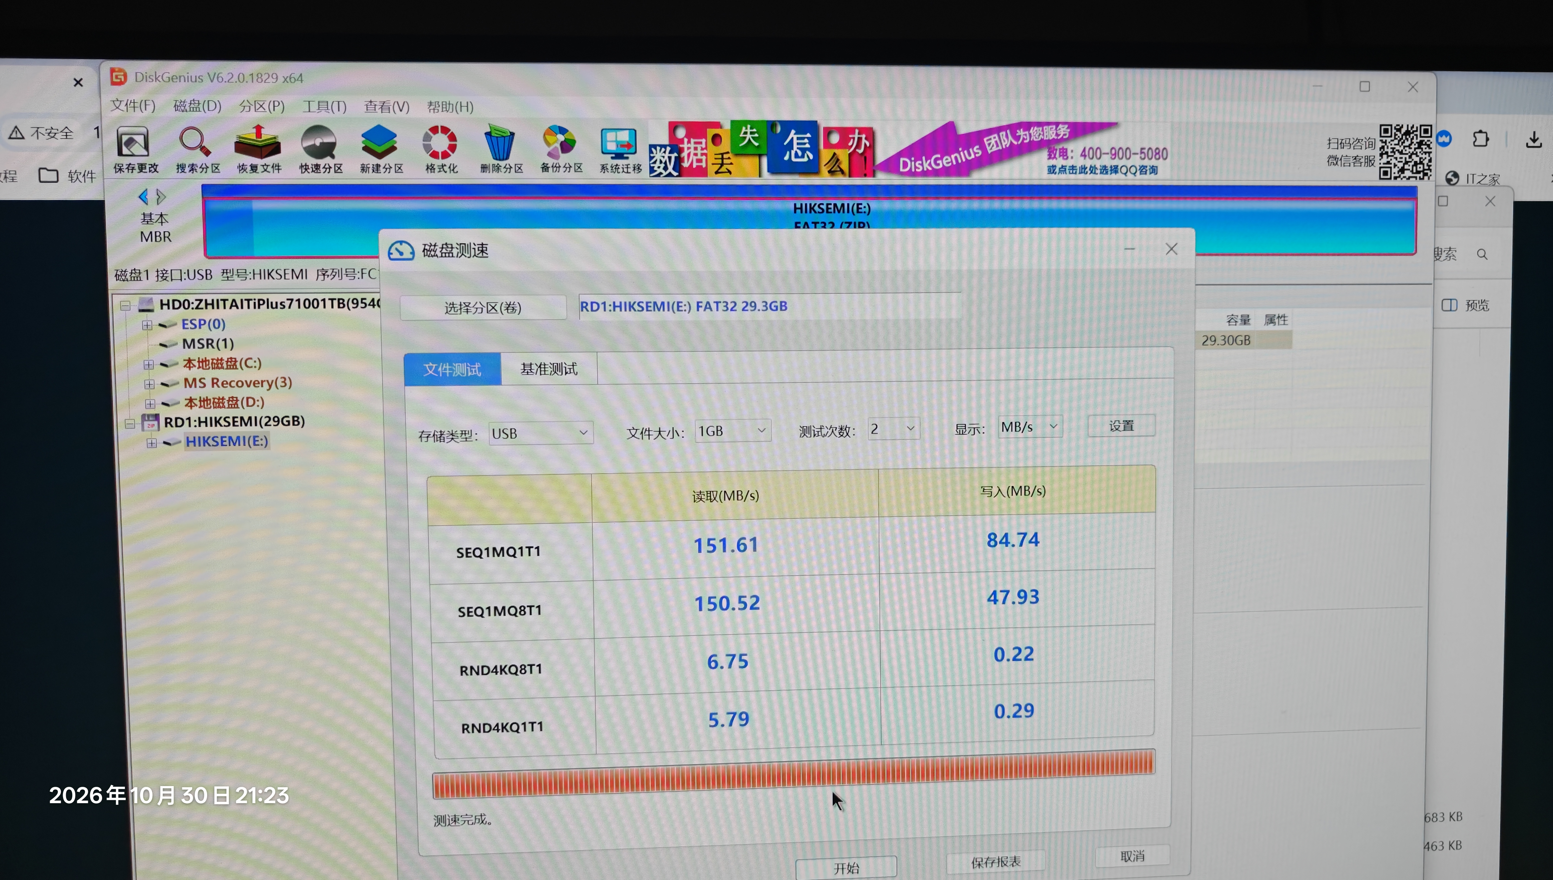Expand the MS Recovery(3) node
This screenshot has width=1553, height=880.
click(149, 384)
